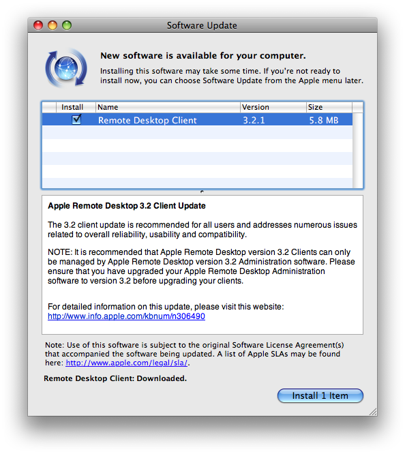Click the Software Update globe icon
Screen dimensions: 405x454
coord(66,68)
